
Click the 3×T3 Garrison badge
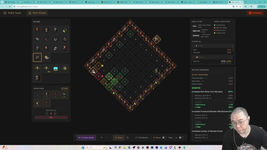(x=229, y=61)
